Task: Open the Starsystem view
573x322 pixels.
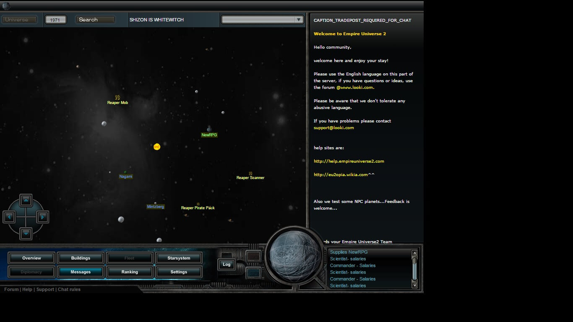Action: click(x=179, y=258)
